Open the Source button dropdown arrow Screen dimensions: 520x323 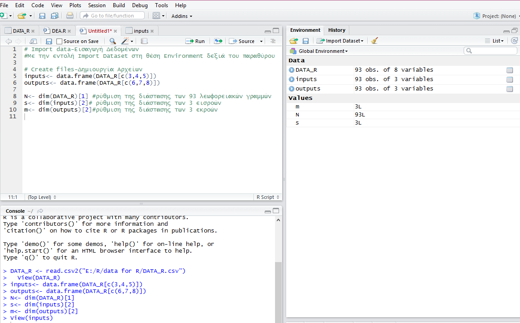point(261,41)
